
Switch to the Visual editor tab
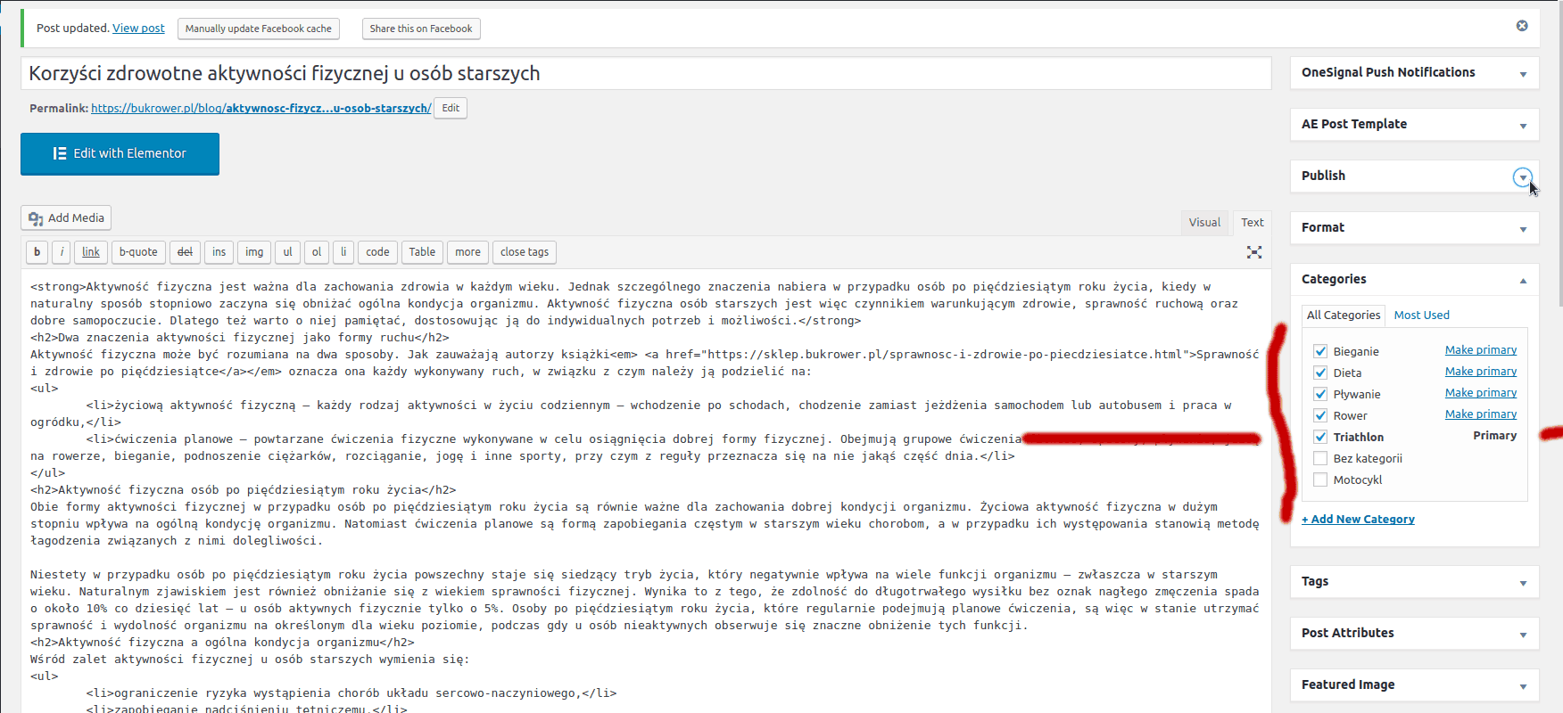1203,223
